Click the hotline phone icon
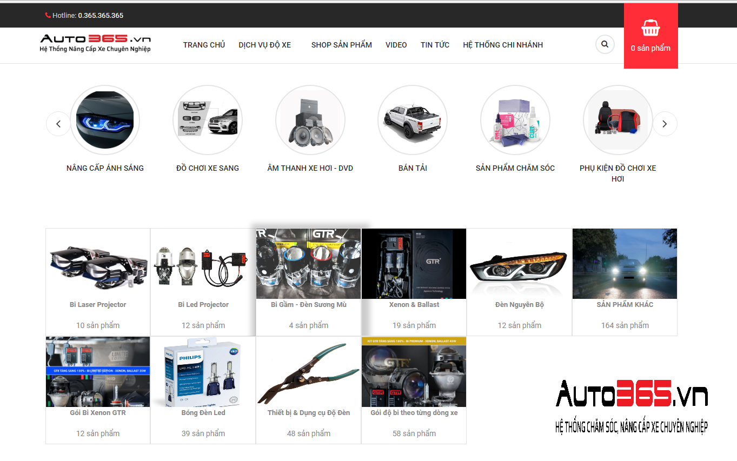737x461 pixels. pyautogui.click(x=48, y=16)
